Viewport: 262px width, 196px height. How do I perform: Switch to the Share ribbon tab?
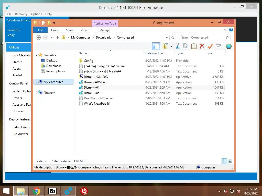[70, 30]
